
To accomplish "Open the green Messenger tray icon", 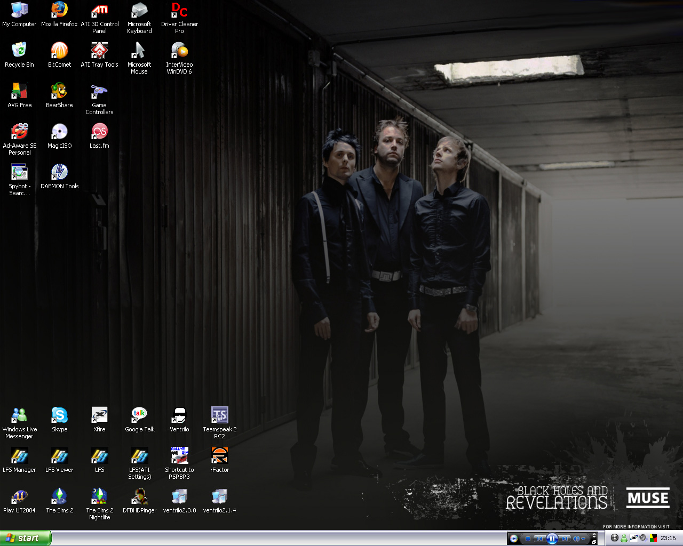I will pyautogui.click(x=624, y=538).
